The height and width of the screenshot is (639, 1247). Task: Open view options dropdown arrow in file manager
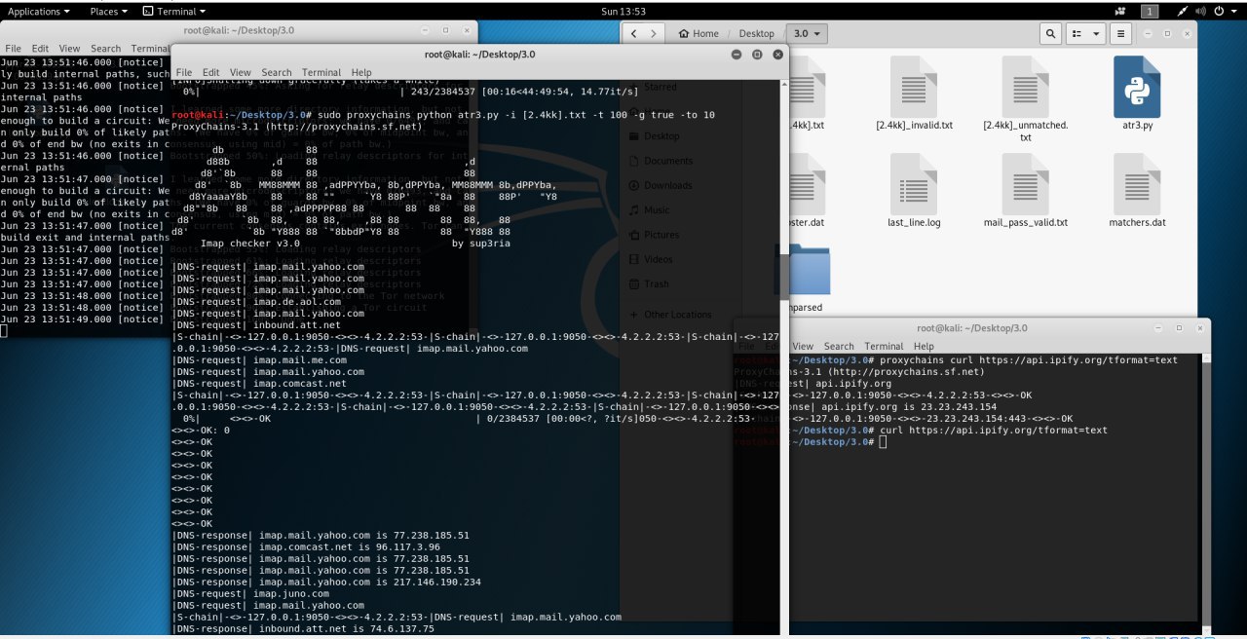[x=1098, y=33]
